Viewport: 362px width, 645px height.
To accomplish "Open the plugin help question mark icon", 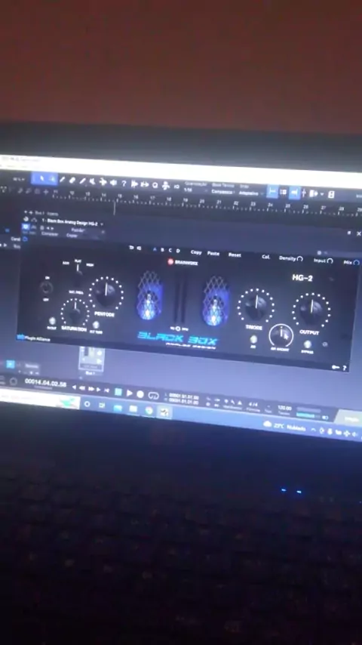I will point(345,368).
